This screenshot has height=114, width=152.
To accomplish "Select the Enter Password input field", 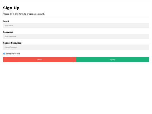I will click(x=76, y=36).
